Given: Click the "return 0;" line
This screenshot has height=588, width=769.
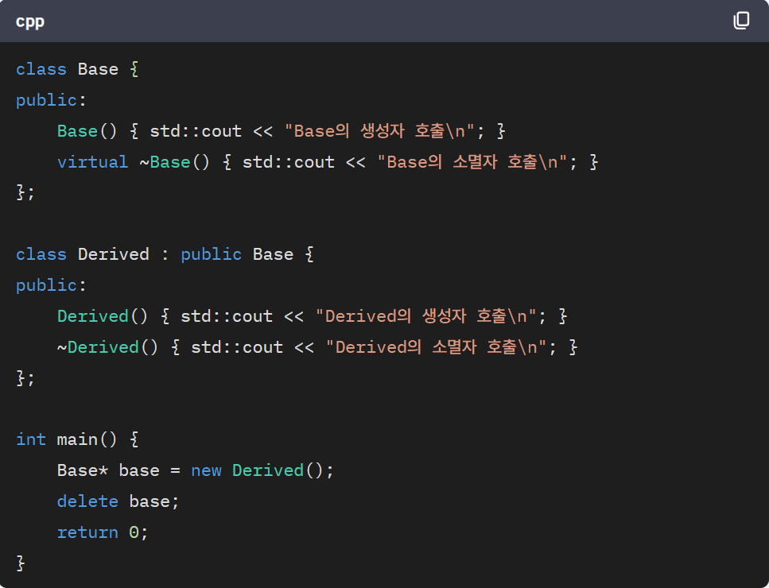Looking at the screenshot, I should [103, 532].
